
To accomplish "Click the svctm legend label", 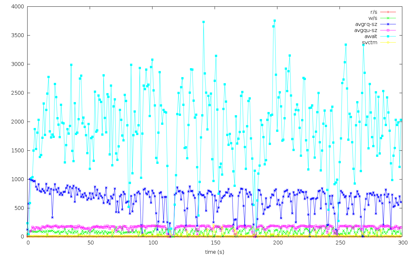I will tap(370, 42).
